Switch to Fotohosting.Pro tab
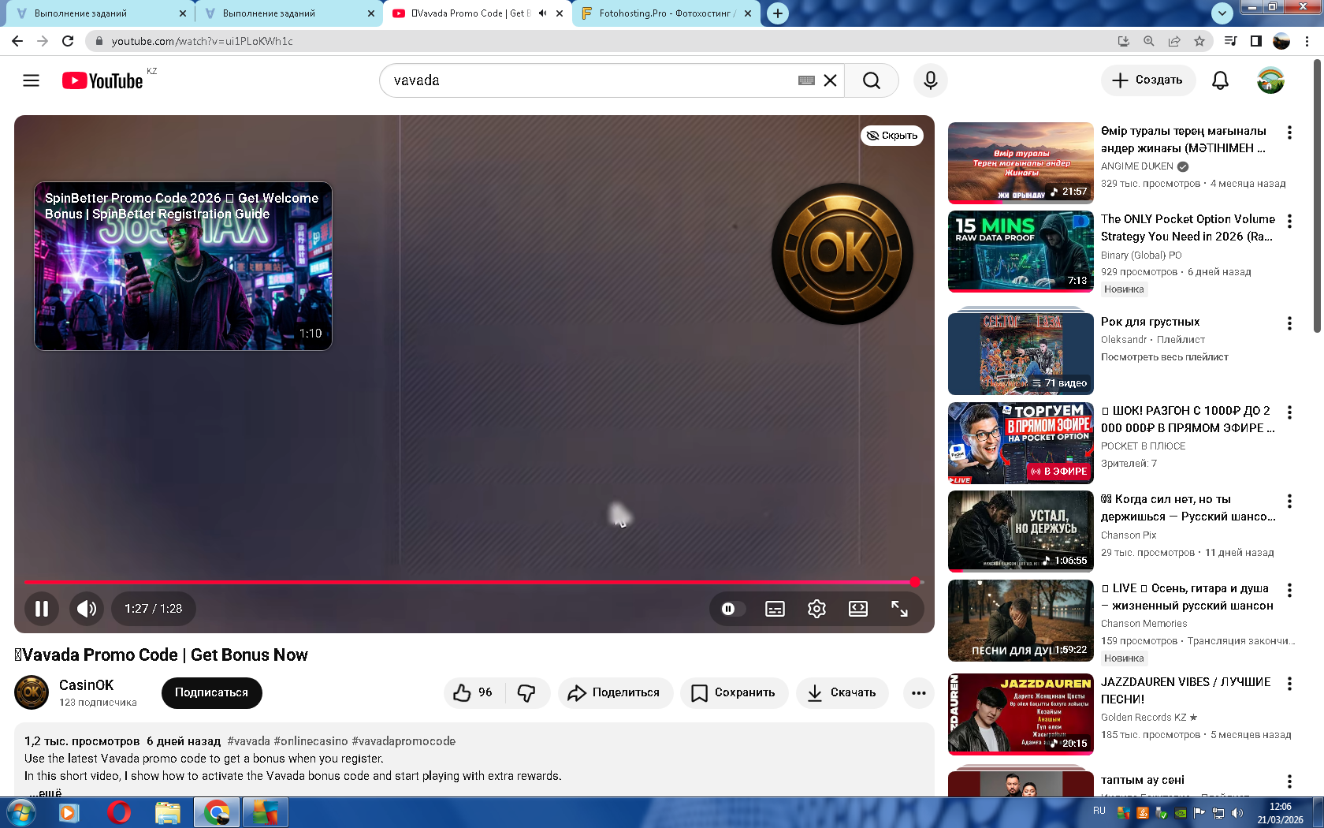The width and height of the screenshot is (1324, 828). pos(667,13)
